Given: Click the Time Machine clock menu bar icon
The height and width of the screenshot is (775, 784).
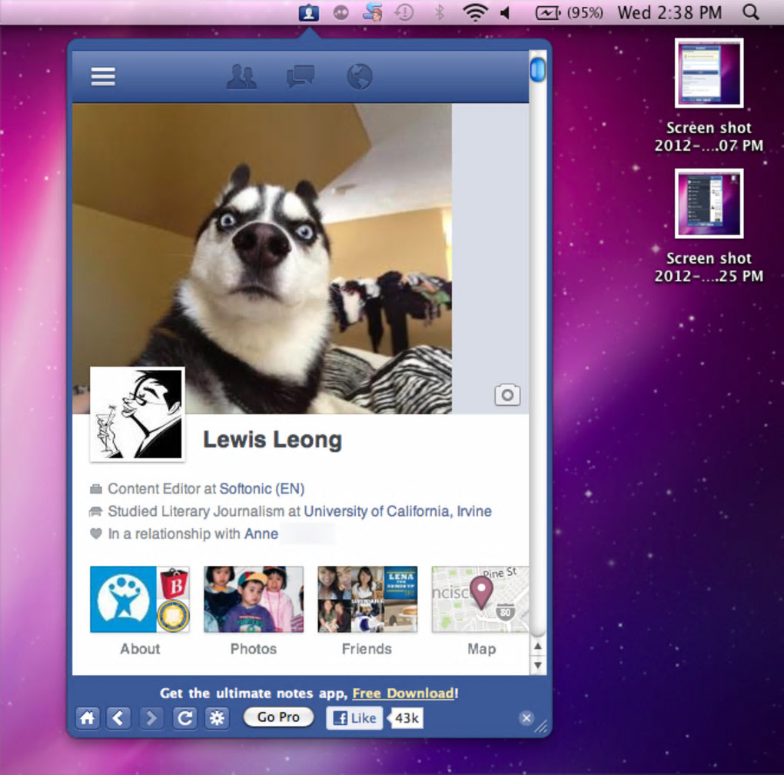Looking at the screenshot, I should [404, 12].
